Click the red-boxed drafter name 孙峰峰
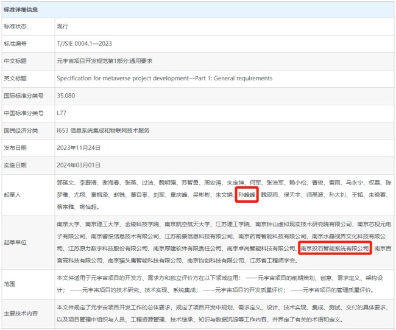 247,194
